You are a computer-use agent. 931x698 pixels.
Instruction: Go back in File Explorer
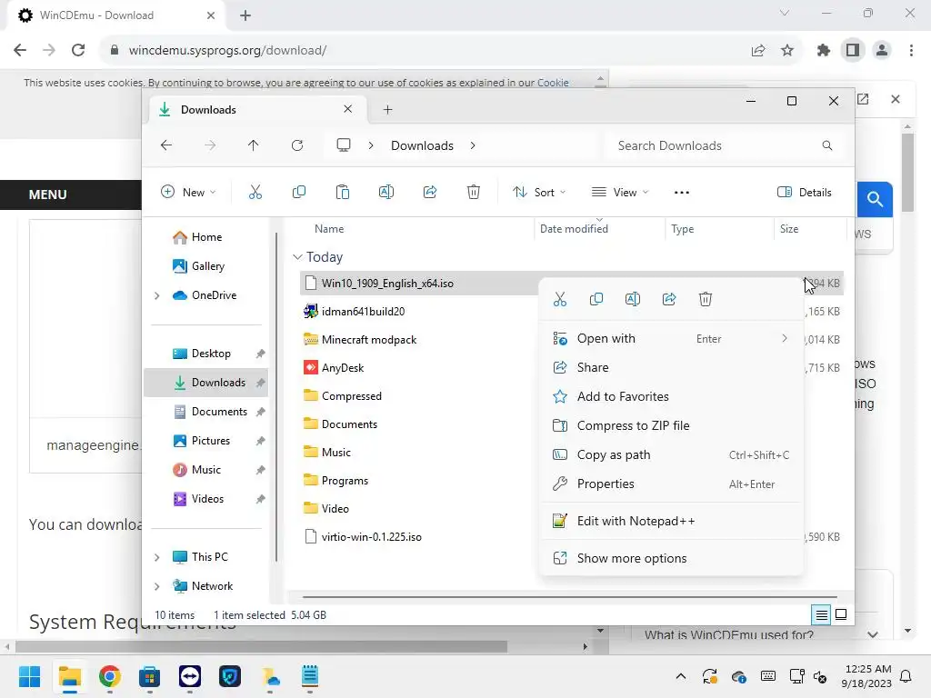click(x=166, y=145)
